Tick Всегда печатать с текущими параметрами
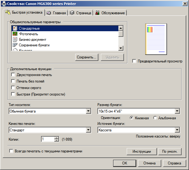The width and height of the screenshot is (189, 170). (x=11, y=151)
